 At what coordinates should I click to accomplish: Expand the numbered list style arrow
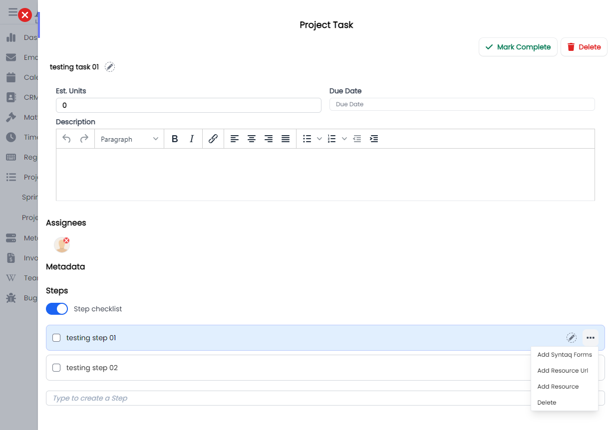pos(344,139)
